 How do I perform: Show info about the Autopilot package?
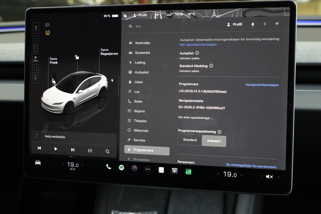click(197, 53)
